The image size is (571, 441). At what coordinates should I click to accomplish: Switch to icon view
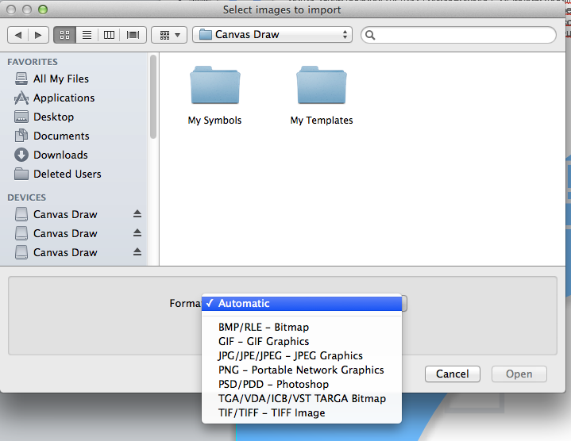(65, 35)
